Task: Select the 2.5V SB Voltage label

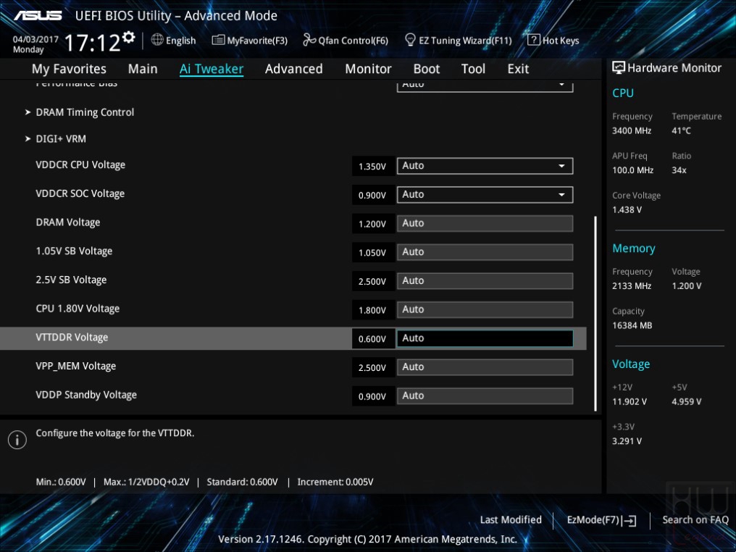Action: (71, 280)
